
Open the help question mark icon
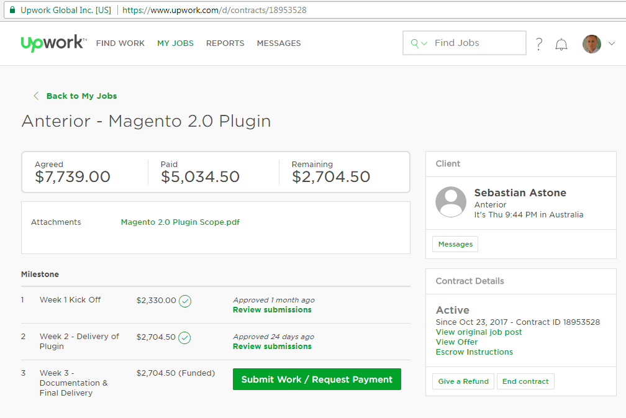click(x=539, y=43)
